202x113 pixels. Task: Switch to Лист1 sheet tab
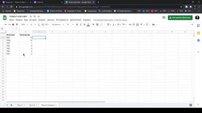pyautogui.click(x=20, y=105)
